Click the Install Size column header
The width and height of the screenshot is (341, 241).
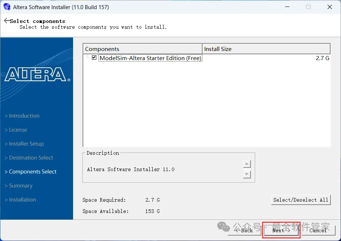(266, 49)
